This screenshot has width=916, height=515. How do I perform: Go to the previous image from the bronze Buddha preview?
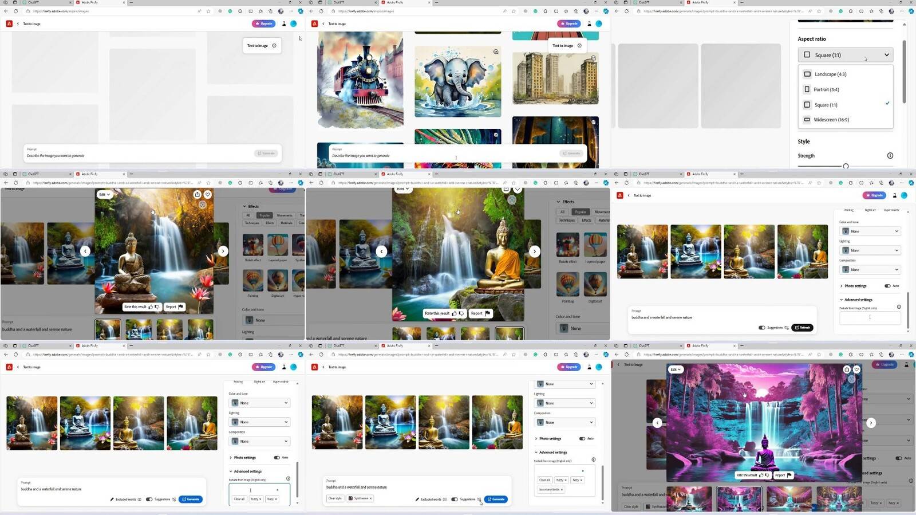85,251
